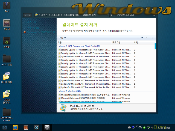The image size is (175, 131).
Task: Select the Дополните... иконки folder icon
Action: coord(7,115)
